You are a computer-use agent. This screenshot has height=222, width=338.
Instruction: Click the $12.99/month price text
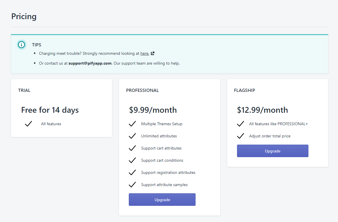point(262,110)
